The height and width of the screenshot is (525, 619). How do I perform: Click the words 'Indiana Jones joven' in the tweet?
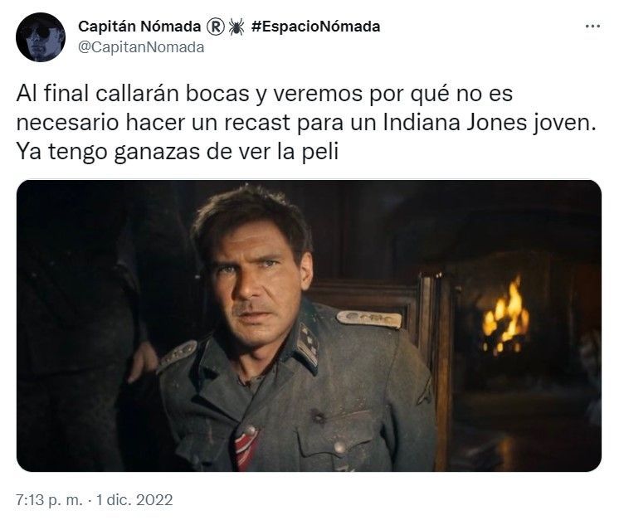(489, 123)
